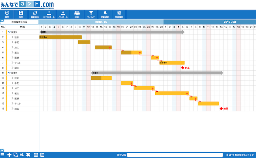
Task: Open 更新通知 bell notifications
Action: pos(105,13)
